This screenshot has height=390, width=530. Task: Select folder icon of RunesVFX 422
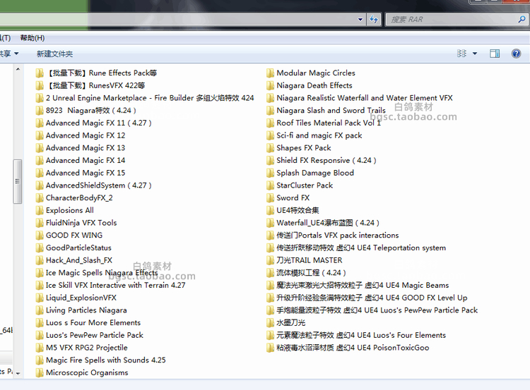tap(40, 85)
